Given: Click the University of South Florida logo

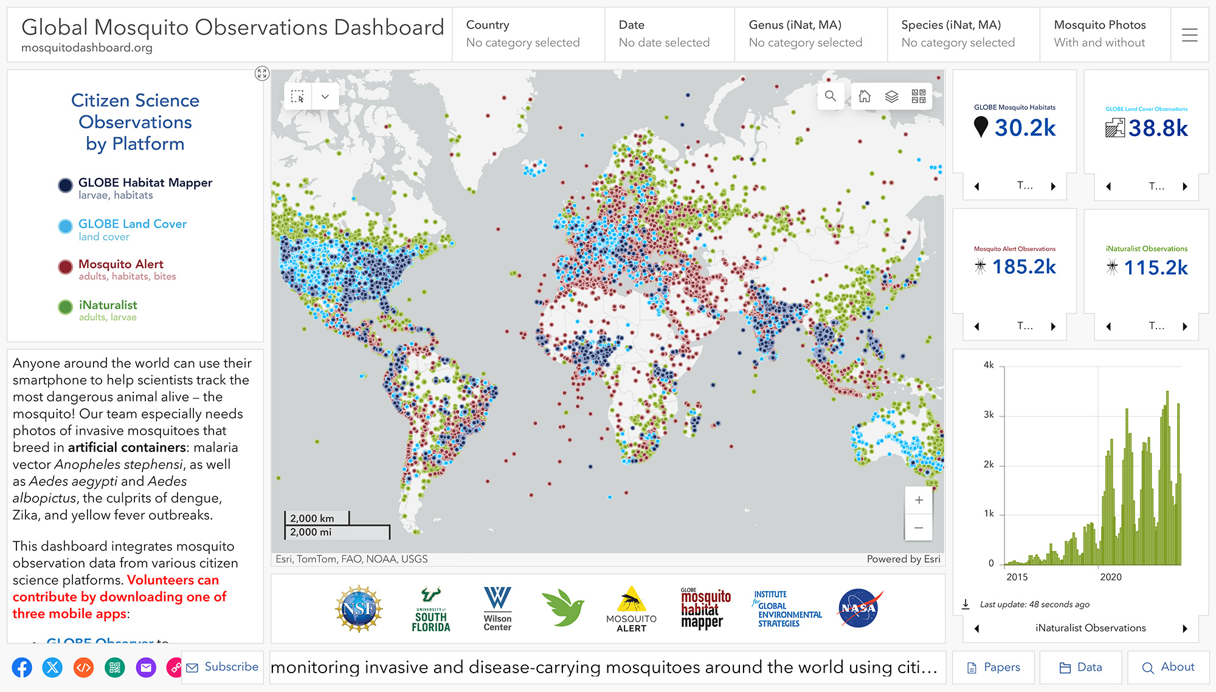Looking at the screenshot, I should pyautogui.click(x=430, y=609).
